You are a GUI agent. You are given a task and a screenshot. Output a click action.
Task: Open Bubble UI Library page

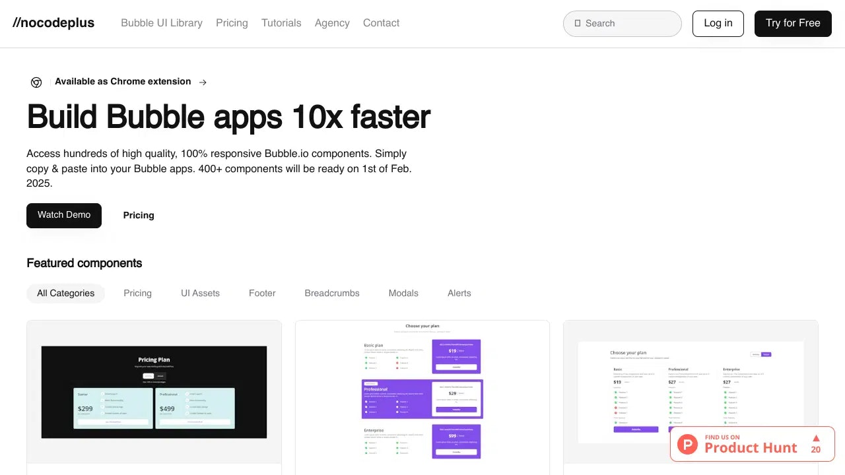point(162,23)
